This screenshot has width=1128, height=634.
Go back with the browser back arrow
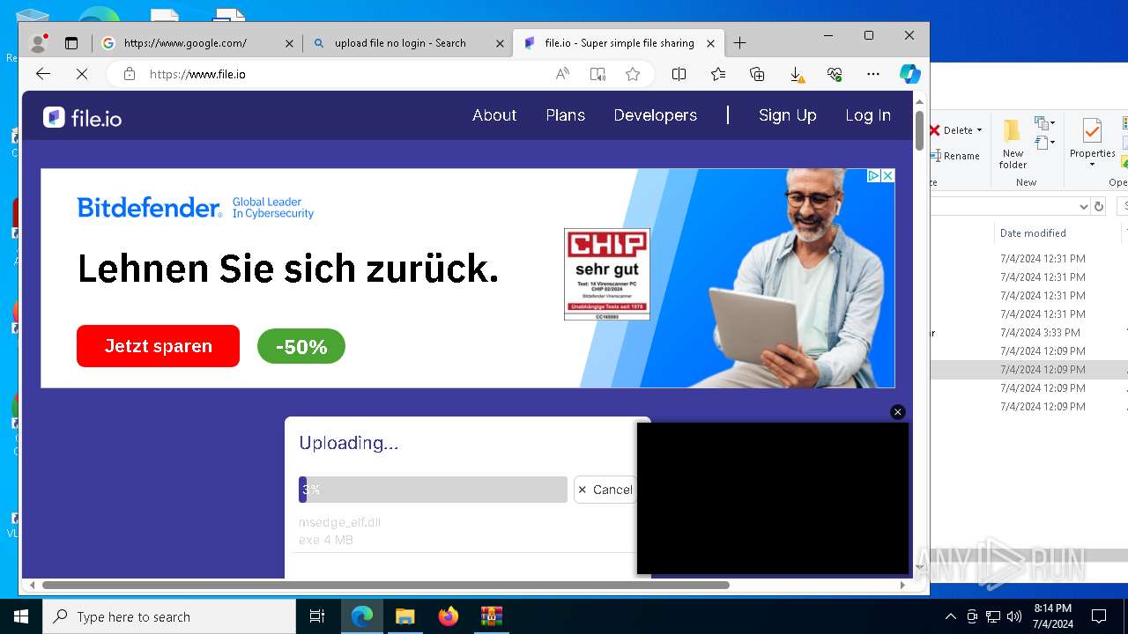coord(43,75)
